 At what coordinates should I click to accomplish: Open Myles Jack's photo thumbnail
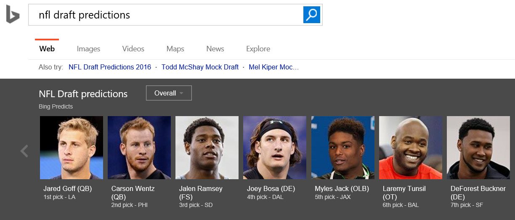(x=343, y=148)
